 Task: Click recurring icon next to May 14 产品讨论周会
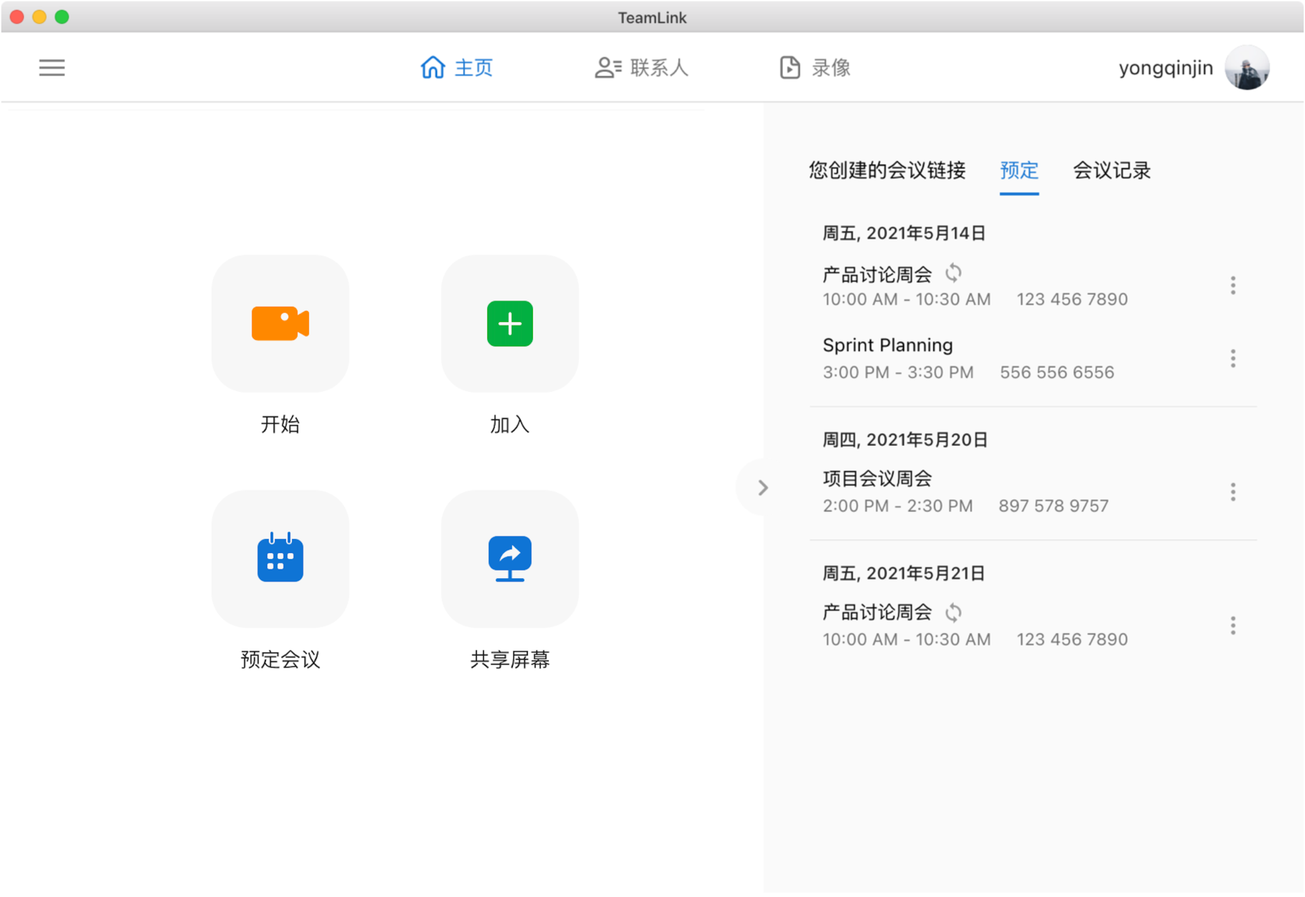(x=953, y=274)
